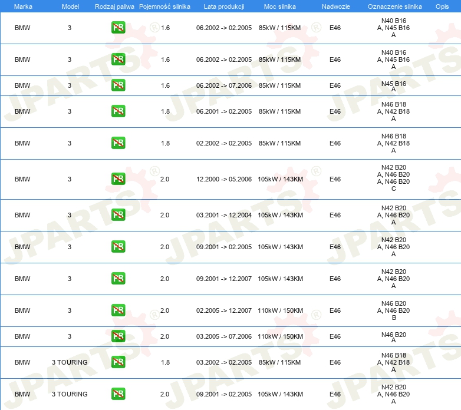Click 110kW / 150KM in 03.2005 -> 07.2006 row
The image size is (461, 410).
click(280, 336)
